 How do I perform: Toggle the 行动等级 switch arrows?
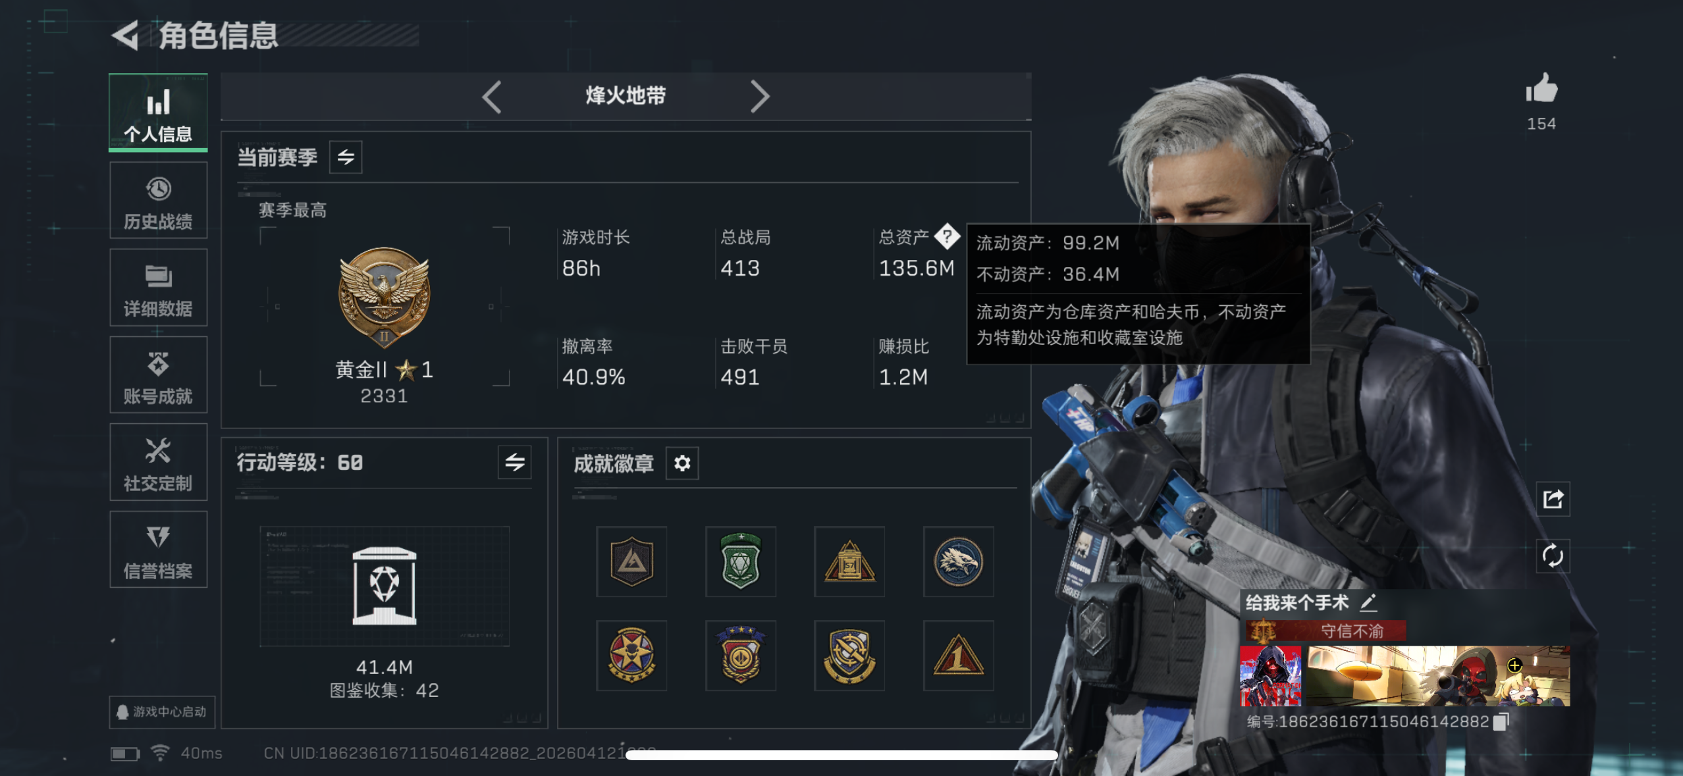point(515,463)
